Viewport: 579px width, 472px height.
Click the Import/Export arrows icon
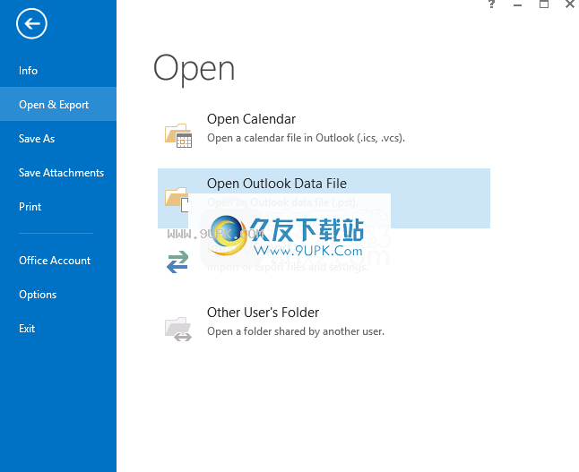point(177,262)
